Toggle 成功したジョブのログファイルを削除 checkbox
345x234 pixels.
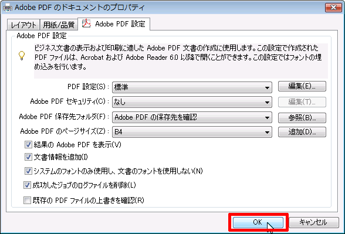(x=27, y=185)
